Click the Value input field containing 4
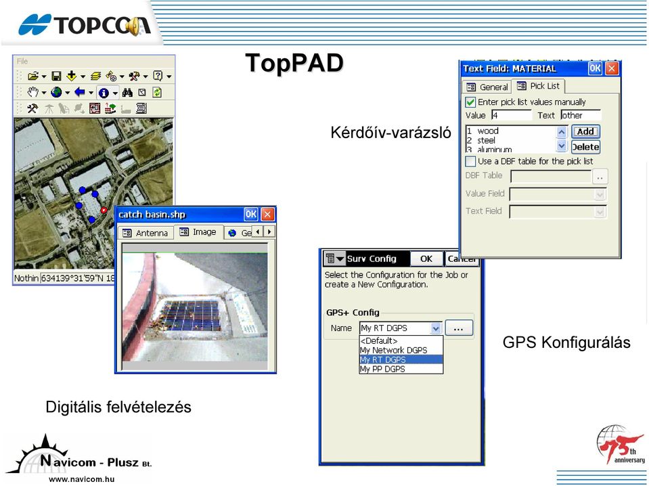 [x=511, y=116]
